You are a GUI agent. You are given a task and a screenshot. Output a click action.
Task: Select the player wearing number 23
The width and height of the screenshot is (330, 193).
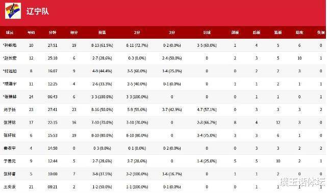[10, 109]
